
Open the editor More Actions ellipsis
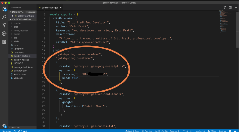[x=236, y=7]
